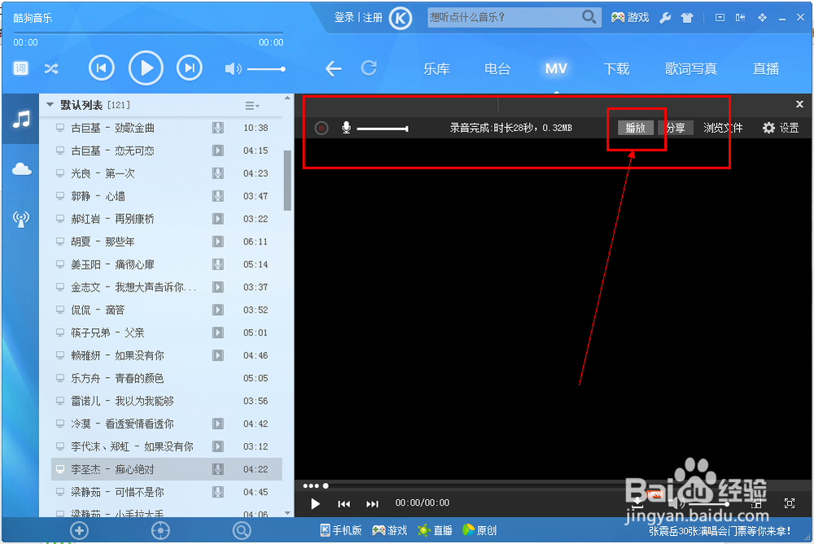Screen dimensions: 814x544
Task: Open the lyrics (词) display icon
Action: (x=21, y=68)
